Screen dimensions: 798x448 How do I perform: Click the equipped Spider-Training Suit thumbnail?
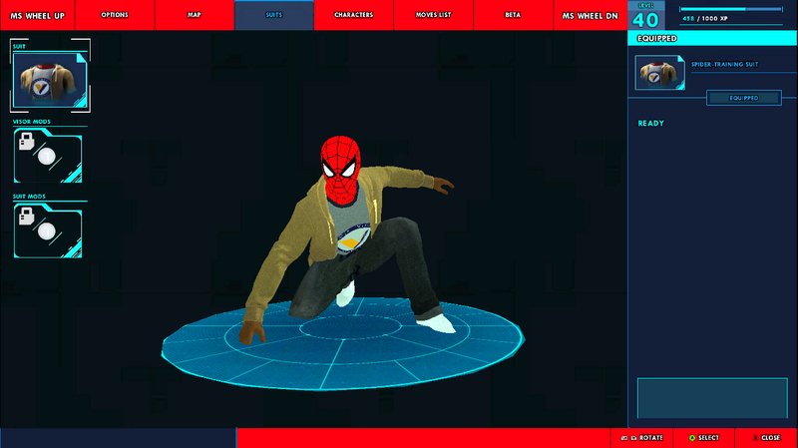point(659,72)
